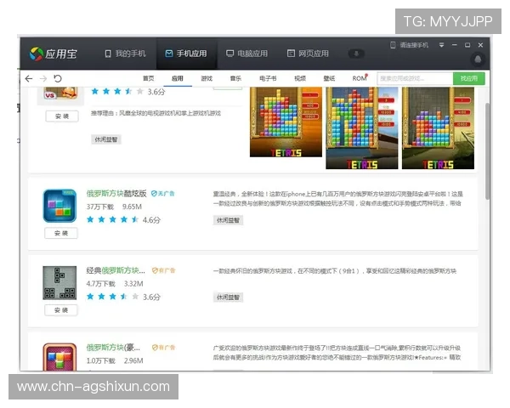
Task: Click the 9.65M size text
Action: click(x=132, y=207)
